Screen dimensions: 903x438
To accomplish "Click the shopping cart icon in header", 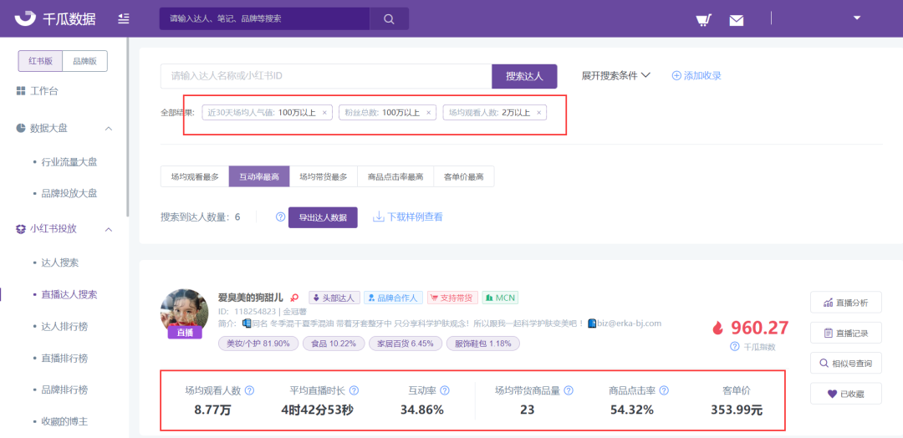I will pos(703,19).
